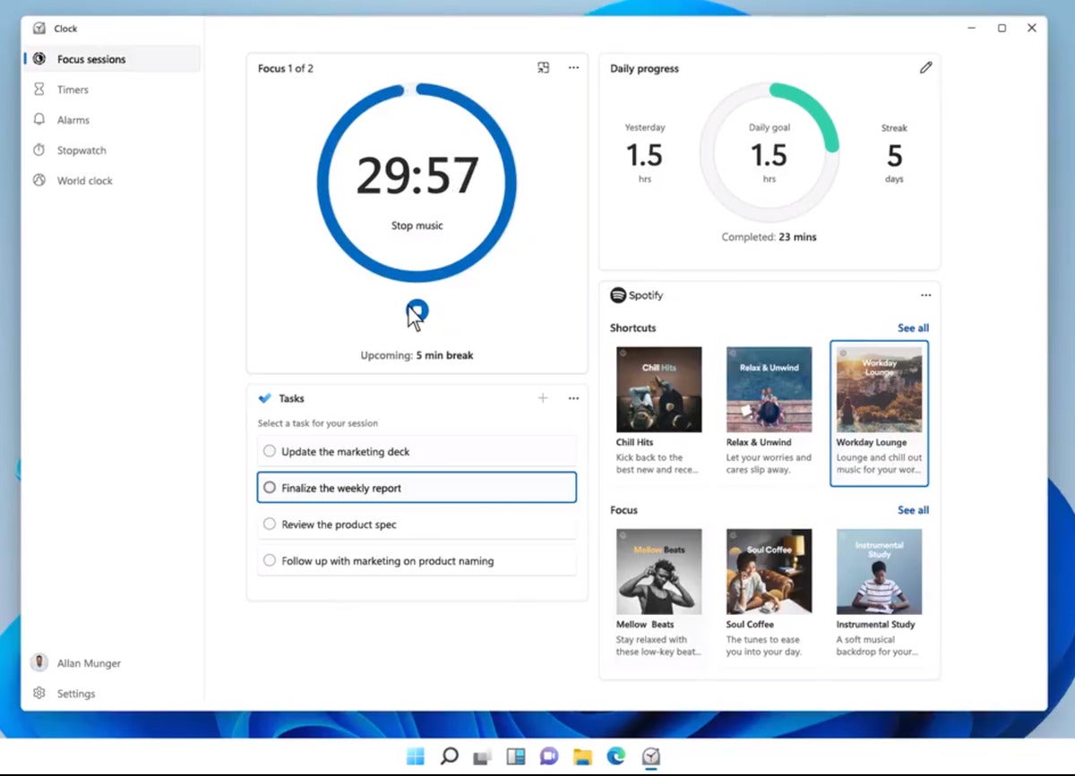Open the Stopwatch section in sidebar
Screen dimensions: 1075x776
click(81, 150)
